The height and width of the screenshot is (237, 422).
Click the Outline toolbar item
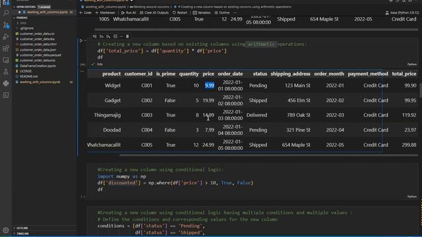coord(222,13)
